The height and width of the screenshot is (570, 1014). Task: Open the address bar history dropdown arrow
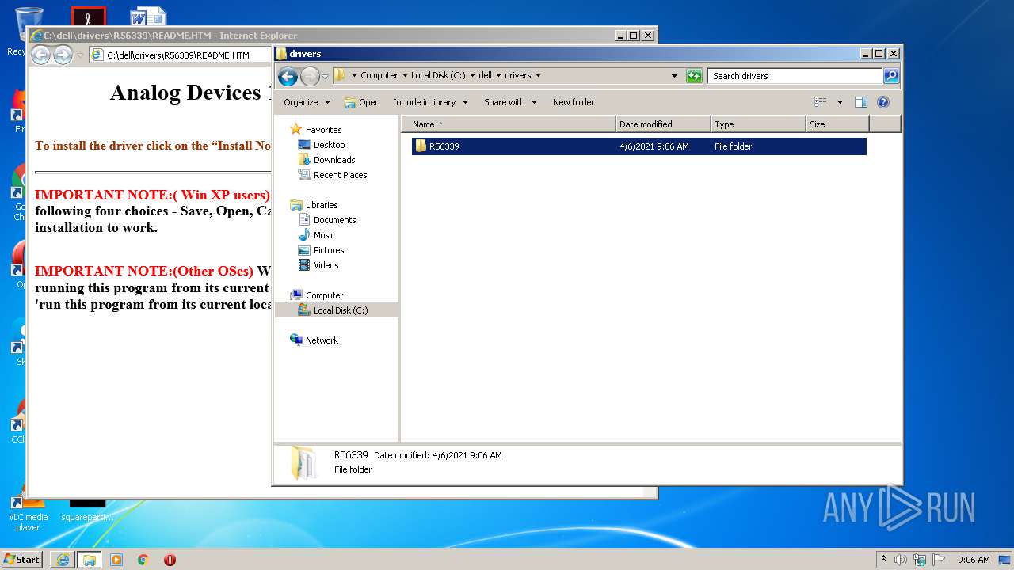[674, 76]
